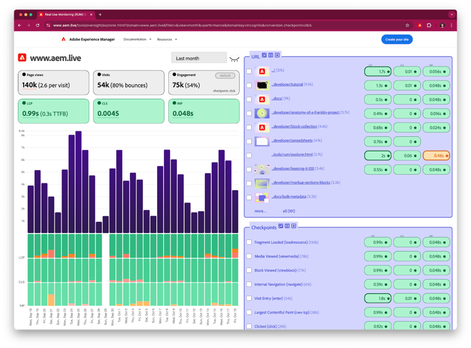Click the more... link under URL list
The height and width of the screenshot is (348, 471).
coord(261,211)
